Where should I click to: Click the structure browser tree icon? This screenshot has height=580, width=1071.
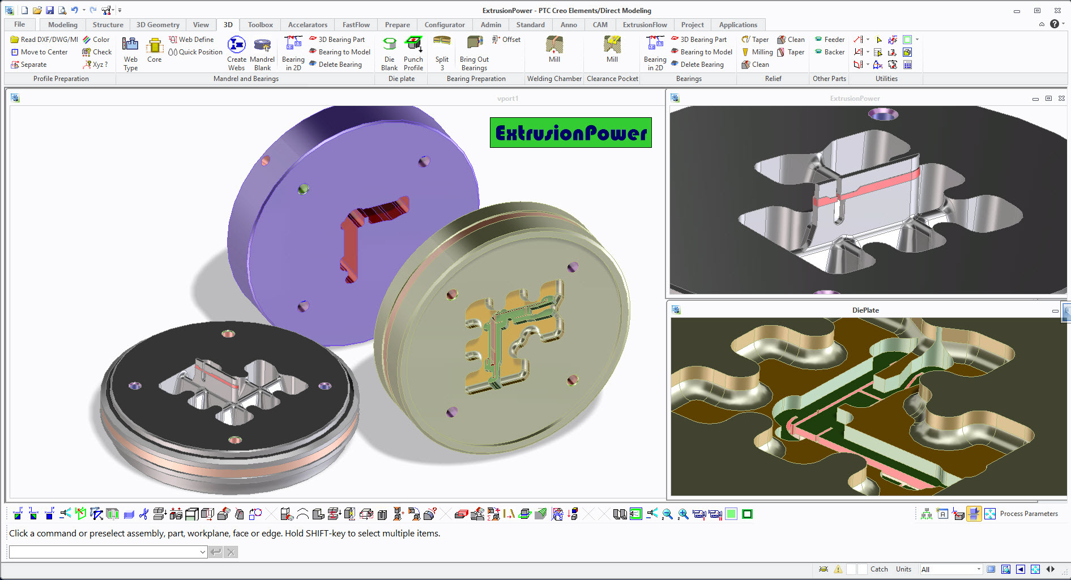click(927, 514)
